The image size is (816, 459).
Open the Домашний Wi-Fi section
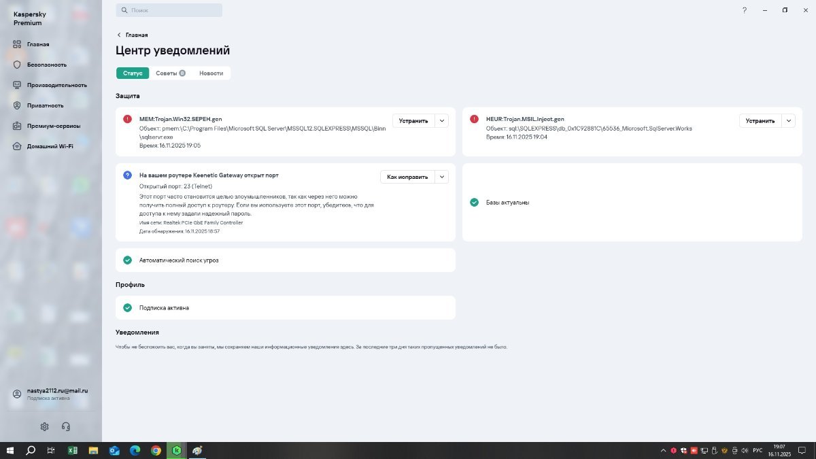[x=44, y=146]
